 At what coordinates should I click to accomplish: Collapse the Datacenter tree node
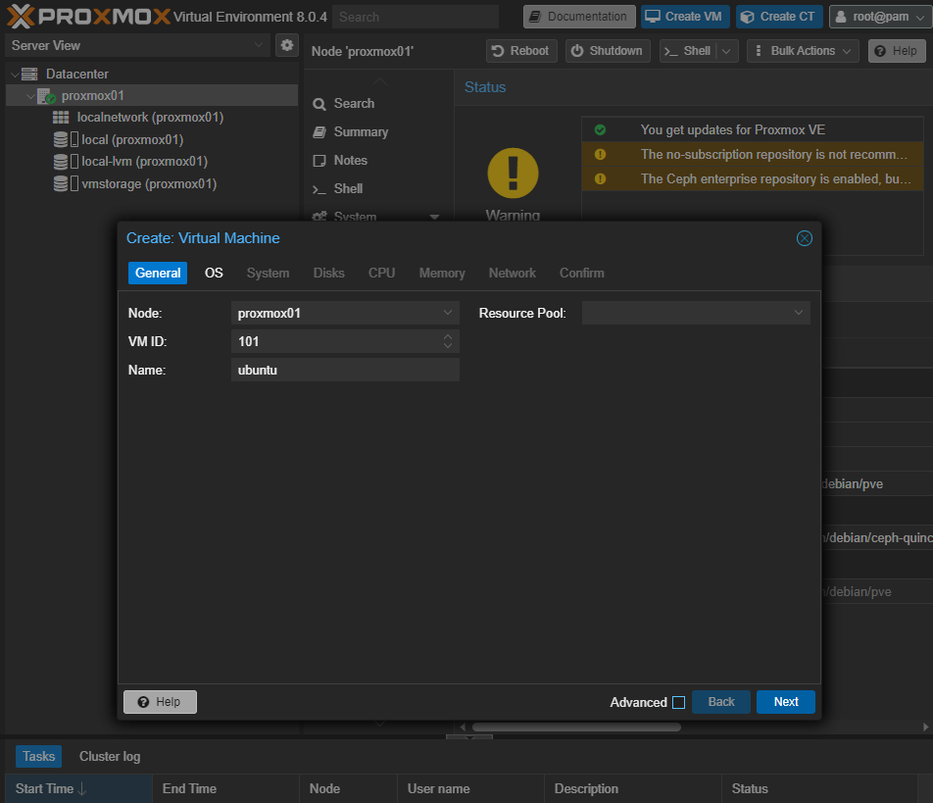tap(14, 75)
